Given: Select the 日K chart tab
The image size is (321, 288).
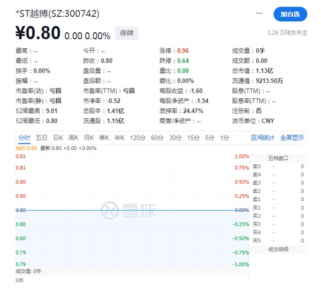Looking at the screenshot, I should 58,138.
